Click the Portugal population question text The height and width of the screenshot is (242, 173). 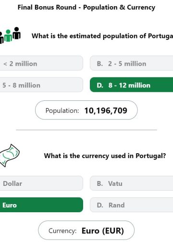point(102,36)
